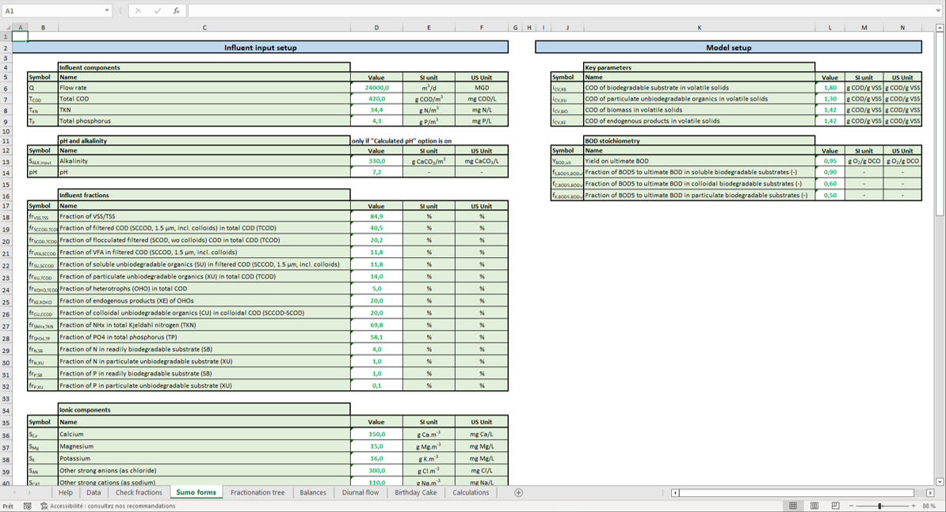The image size is (946, 512).
Task: Select the Flow rate value cell 24000,0
Action: 376,88
